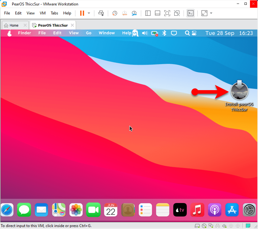Click the clock showing 16:23
The width and height of the screenshot is (258, 229).
click(246, 33)
